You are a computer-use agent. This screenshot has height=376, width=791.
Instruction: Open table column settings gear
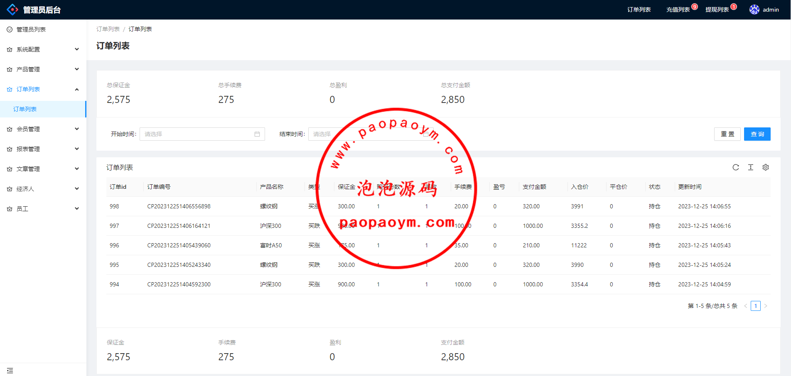pyautogui.click(x=766, y=167)
